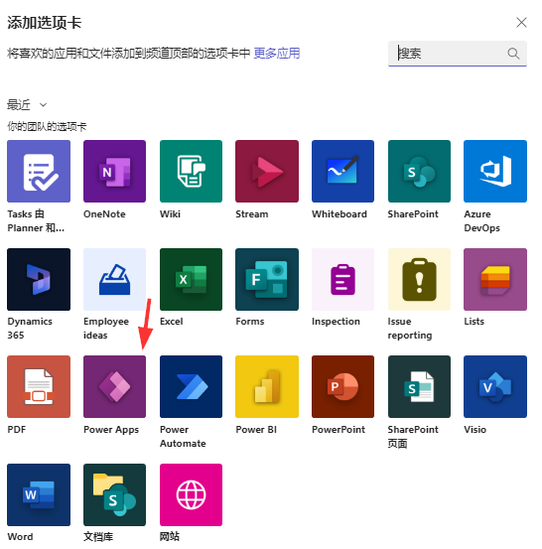Open the 更多应用 link
Screen dimensions: 542x549
pyautogui.click(x=277, y=54)
